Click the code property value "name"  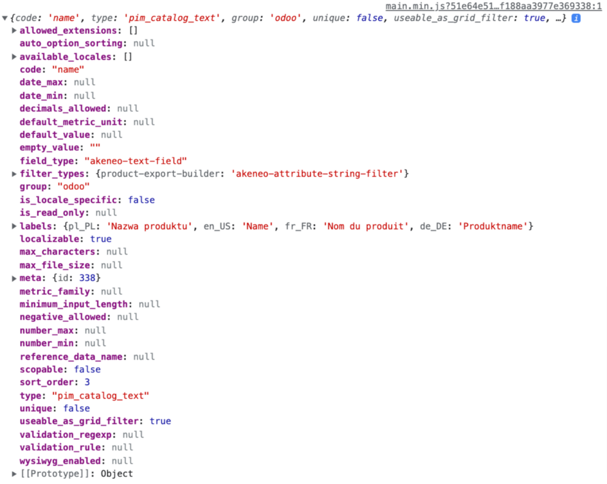67,70
